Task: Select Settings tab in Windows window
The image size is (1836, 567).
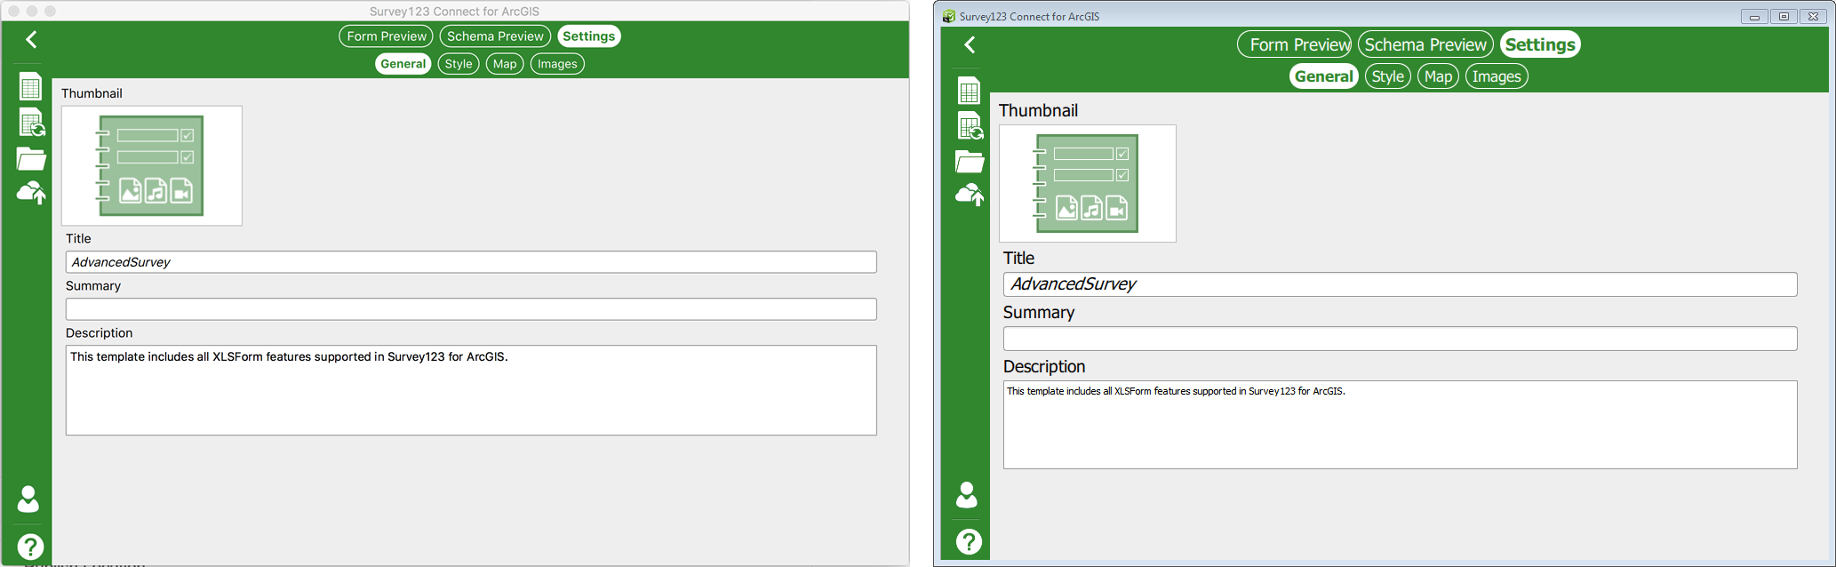Action: point(1540,44)
